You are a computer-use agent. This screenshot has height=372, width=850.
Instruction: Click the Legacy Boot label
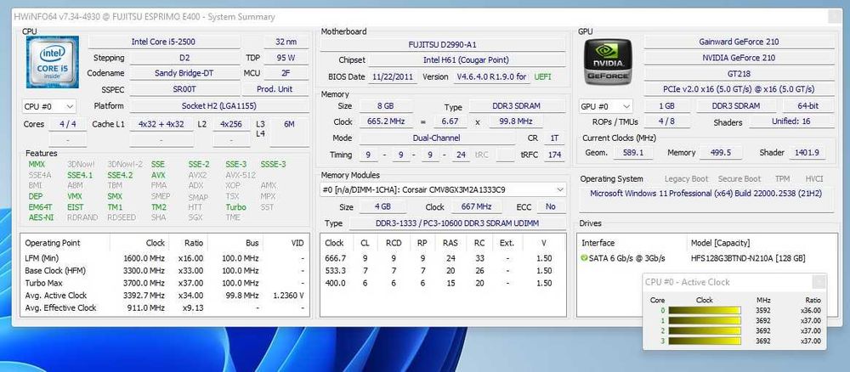coord(686,178)
